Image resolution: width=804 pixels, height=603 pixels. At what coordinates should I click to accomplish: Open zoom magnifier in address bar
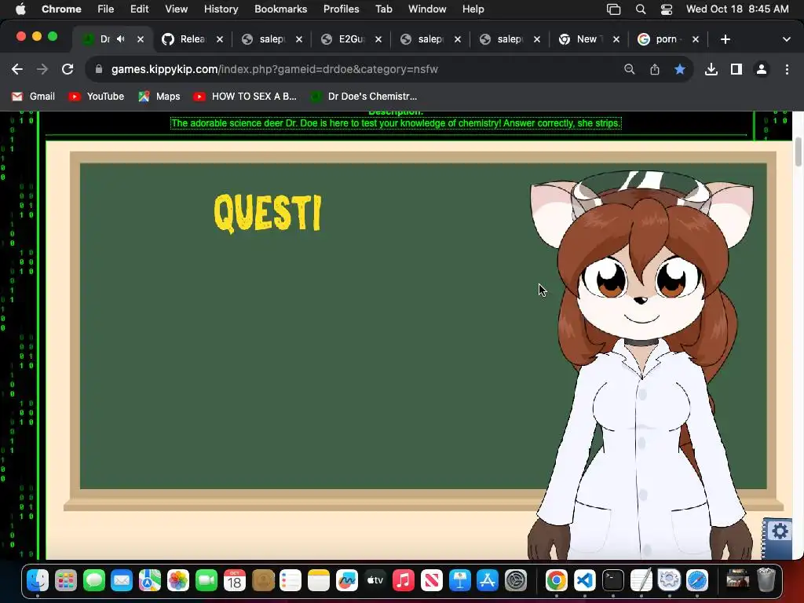click(x=629, y=69)
